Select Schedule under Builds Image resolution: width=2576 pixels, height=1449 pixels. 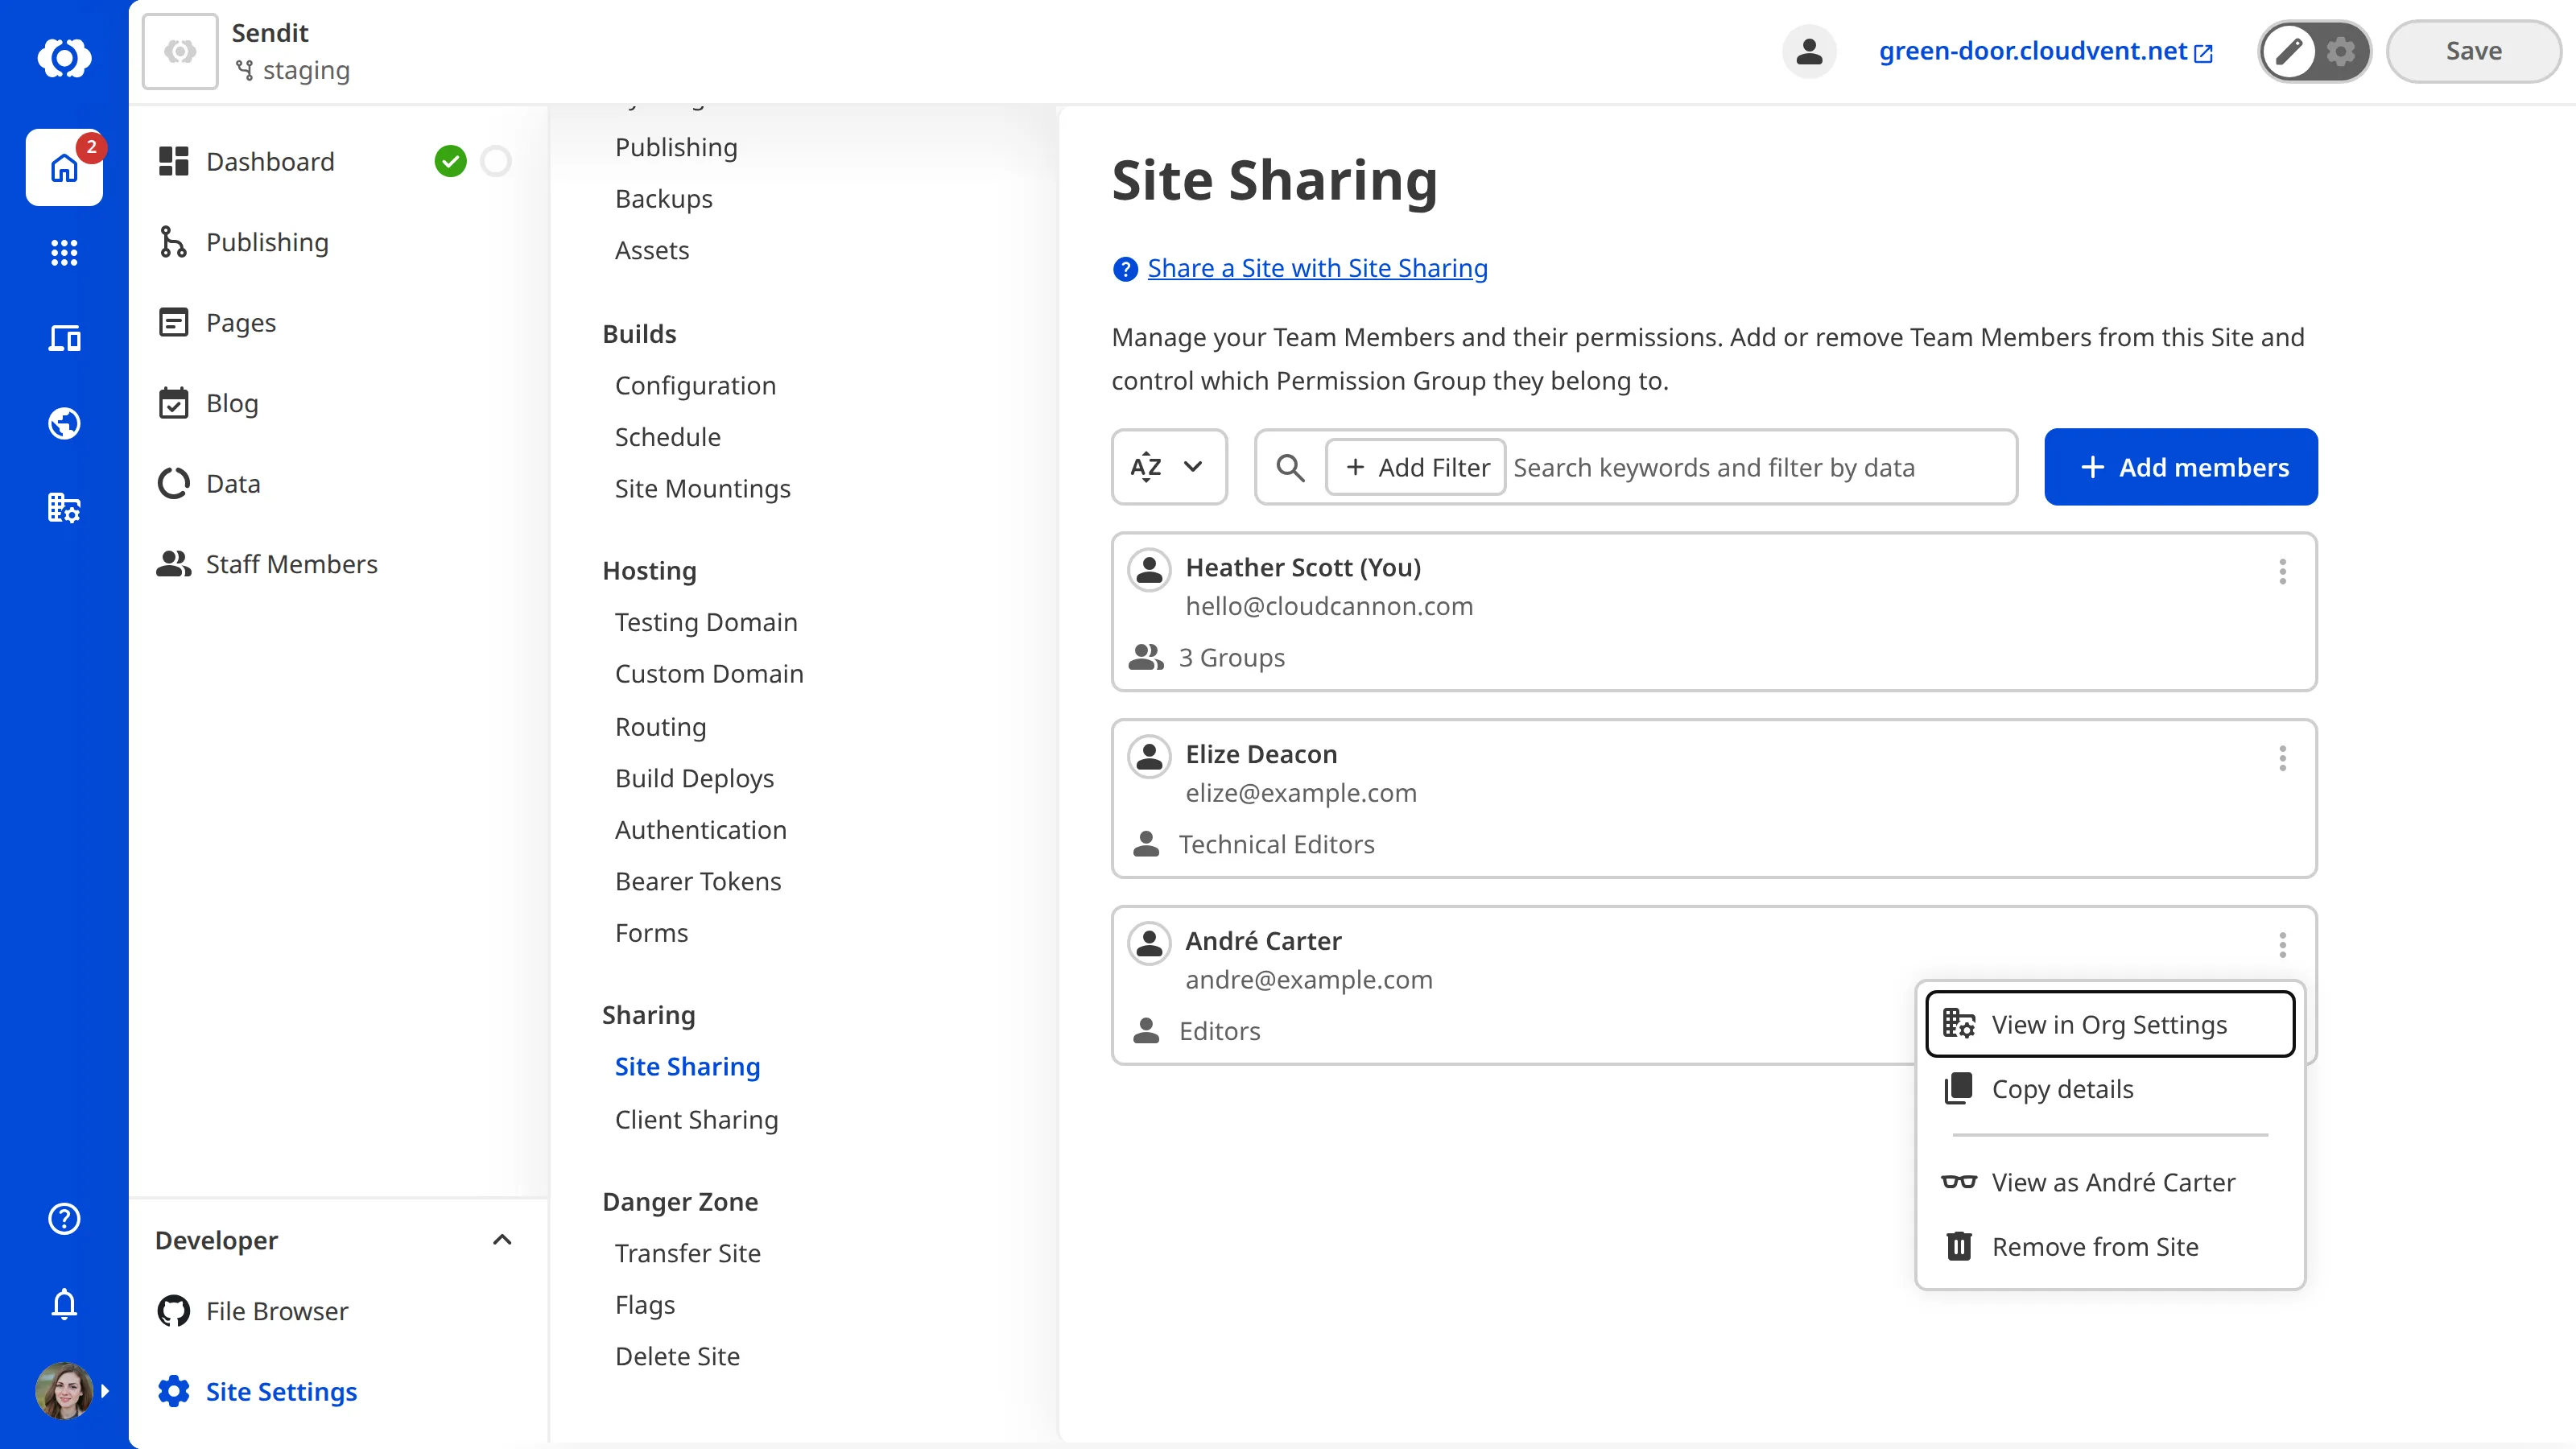tap(667, 436)
